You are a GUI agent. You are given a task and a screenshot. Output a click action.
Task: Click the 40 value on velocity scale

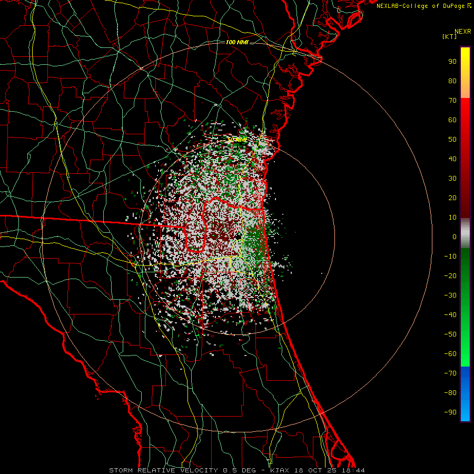(452, 159)
